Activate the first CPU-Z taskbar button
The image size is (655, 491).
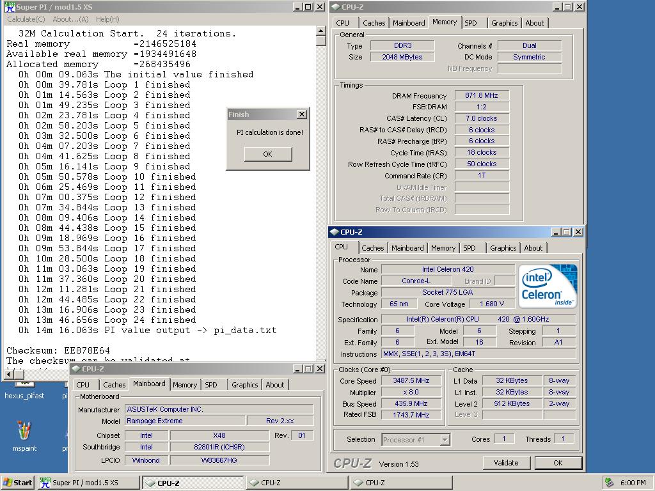(193, 483)
